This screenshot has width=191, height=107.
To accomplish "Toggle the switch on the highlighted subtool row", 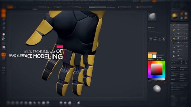I will pos(178,38).
